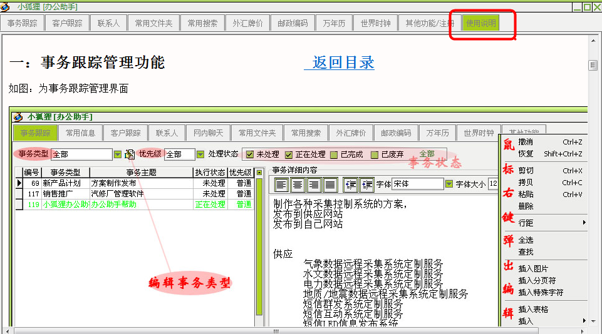Open the top 常用搜索 tab
Image resolution: width=602 pixels, height=334 pixels.
click(202, 23)
